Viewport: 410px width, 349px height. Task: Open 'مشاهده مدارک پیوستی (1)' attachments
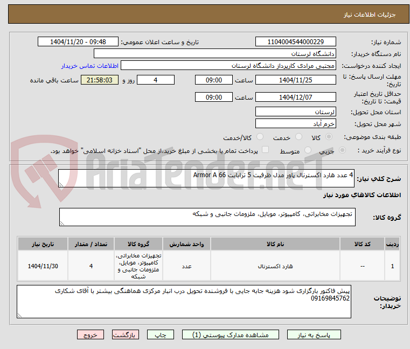pyautogui.click(x=231, y=334)
